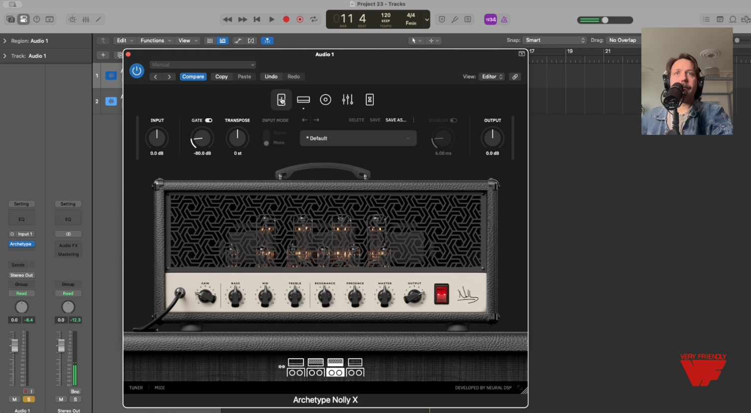Viewport: 751px width, 413px height.
Task: Open the cabinet speaker section icon
Action: coord(325,100)
